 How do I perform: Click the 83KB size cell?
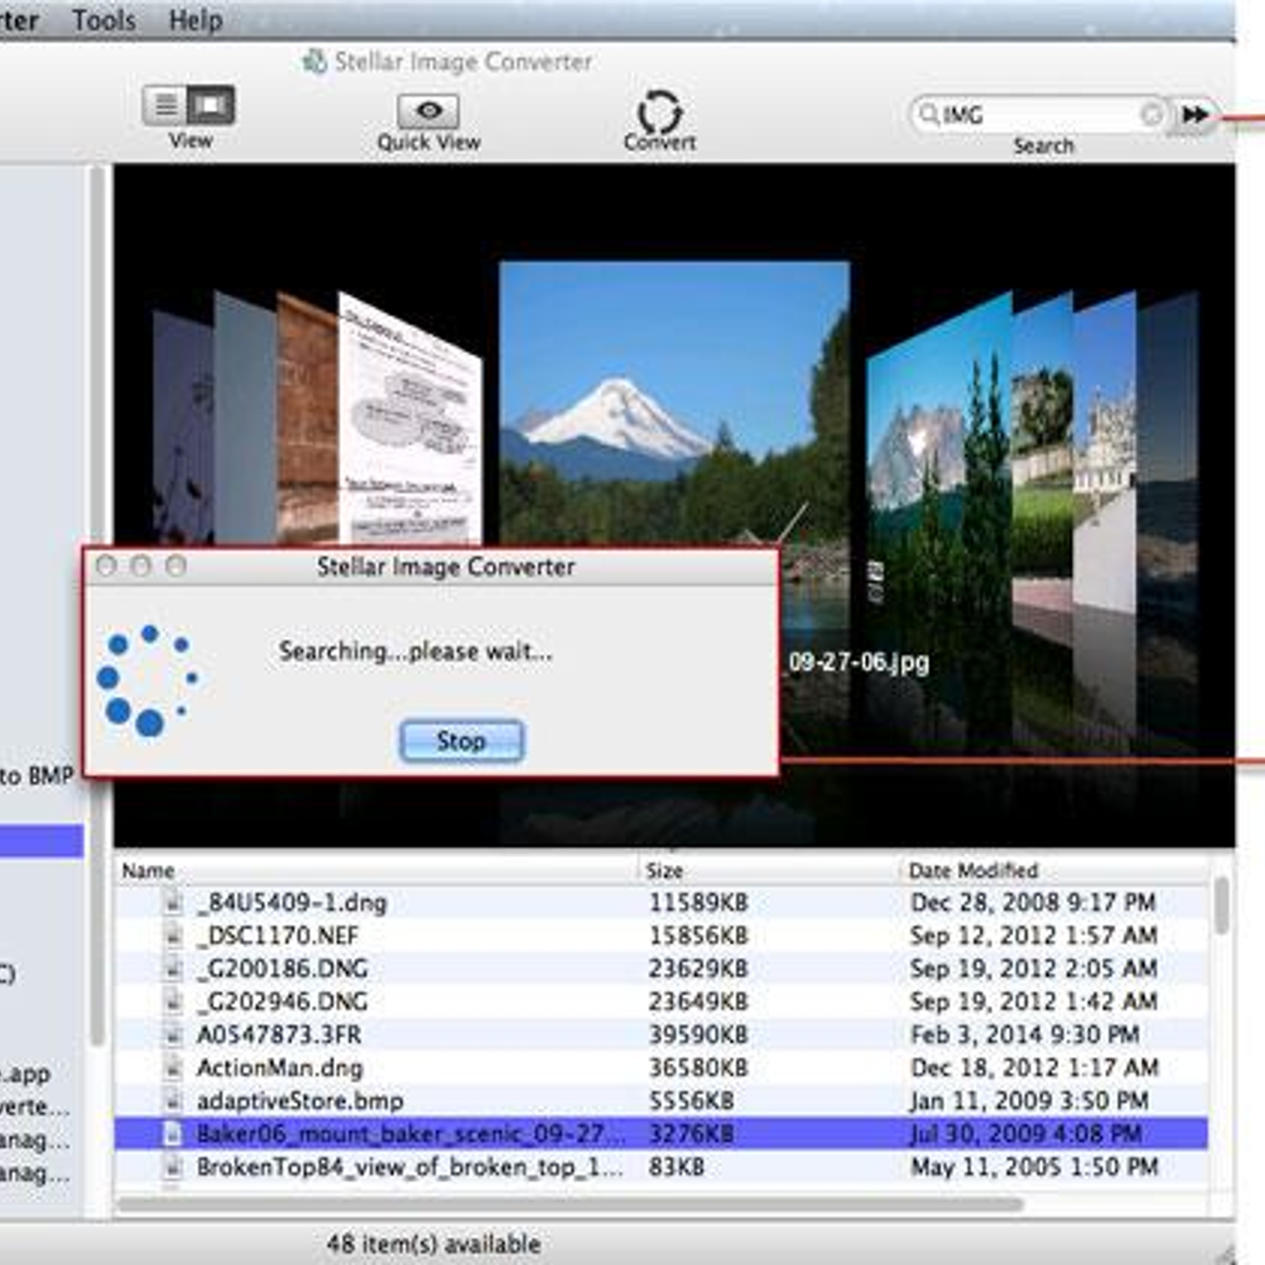pos(676,1167)
